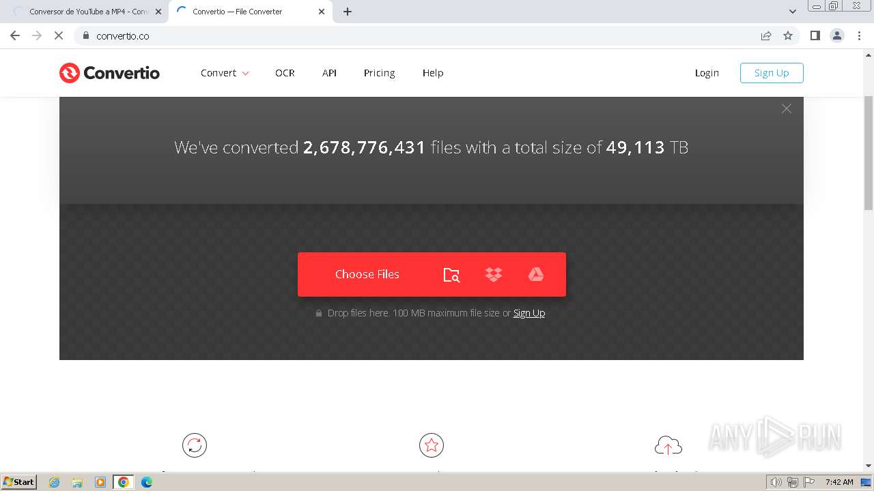Click the network icon in system tray

coord(793,482)
